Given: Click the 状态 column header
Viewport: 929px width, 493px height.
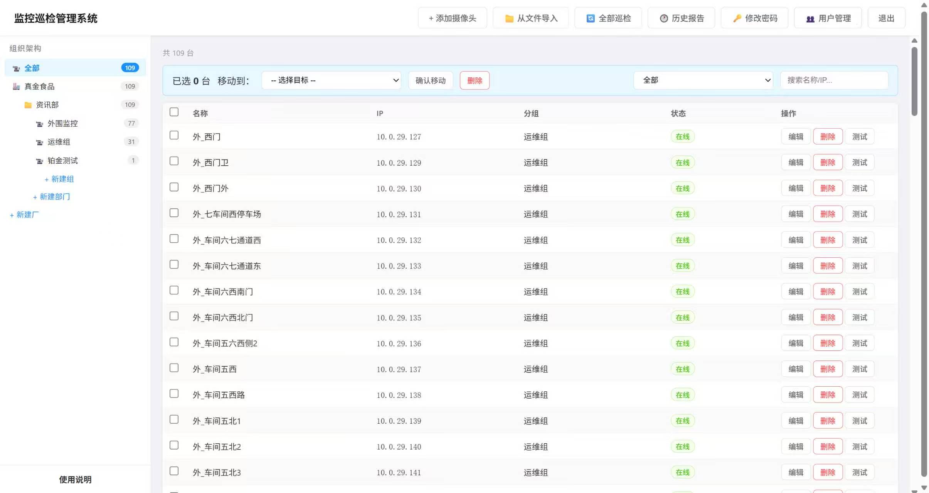Looking at the screenshot, I should click(x=678, y=113).
